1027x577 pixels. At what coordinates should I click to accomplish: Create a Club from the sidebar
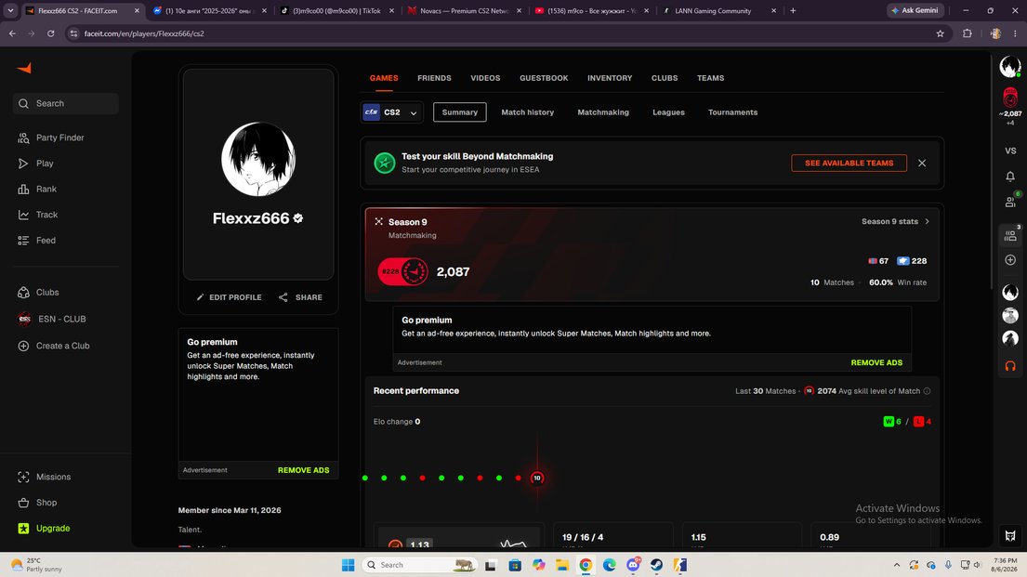click(x=54, y=346)
